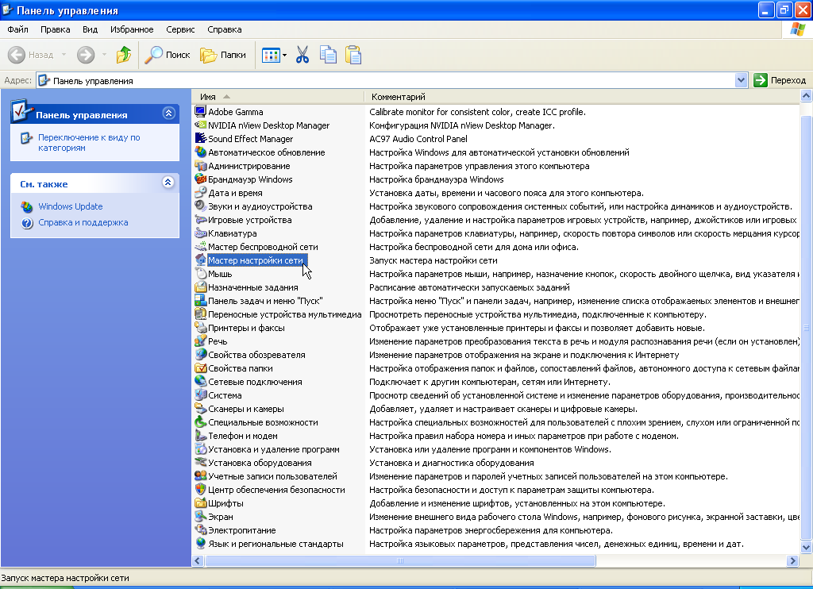The image size is (813, 589).
Task: Sort by the Комментарий column header
Action: 399,97
